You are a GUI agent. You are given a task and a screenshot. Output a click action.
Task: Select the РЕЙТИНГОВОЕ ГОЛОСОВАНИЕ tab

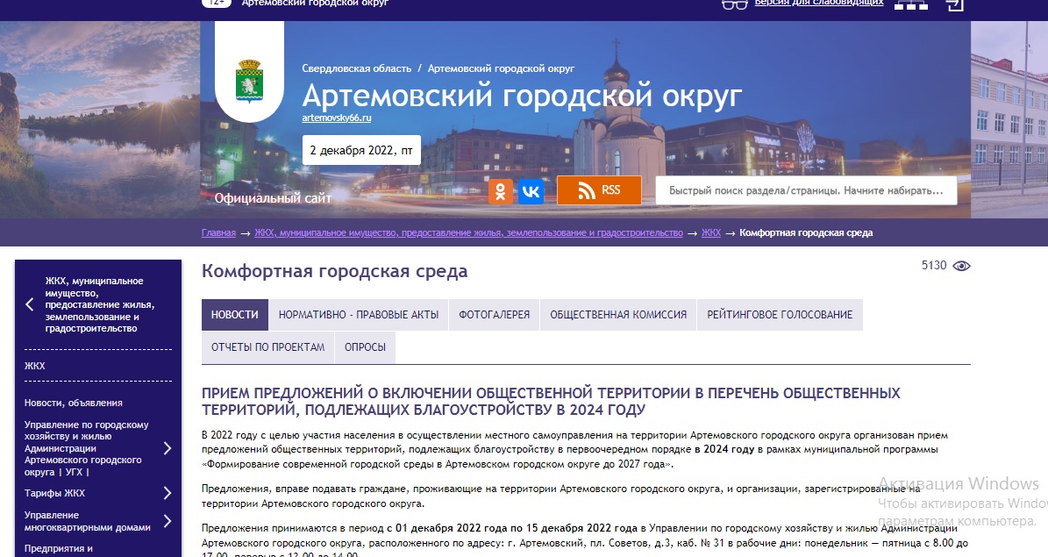[779, 314]
